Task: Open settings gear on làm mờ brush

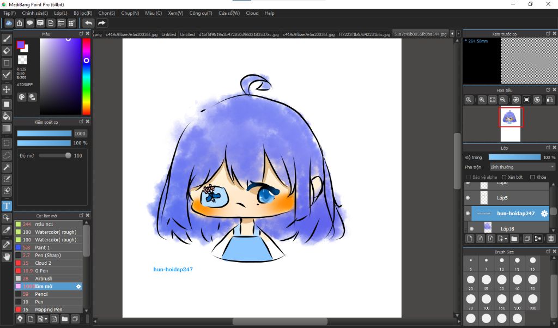Action: 78,287
